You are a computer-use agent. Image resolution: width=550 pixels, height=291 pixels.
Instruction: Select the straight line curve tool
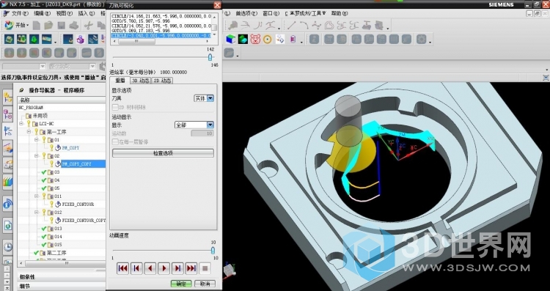coord(291,25)
